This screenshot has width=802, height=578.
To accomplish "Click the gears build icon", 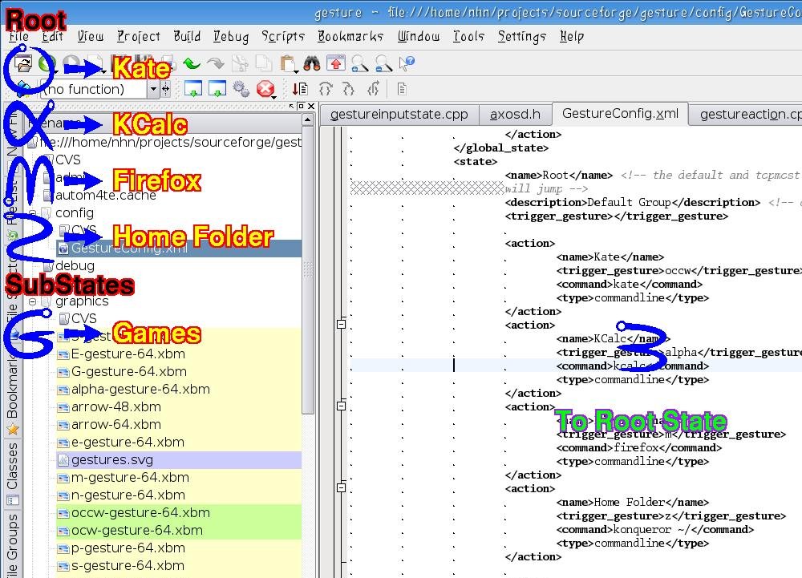I will click(x=241, y=89).
